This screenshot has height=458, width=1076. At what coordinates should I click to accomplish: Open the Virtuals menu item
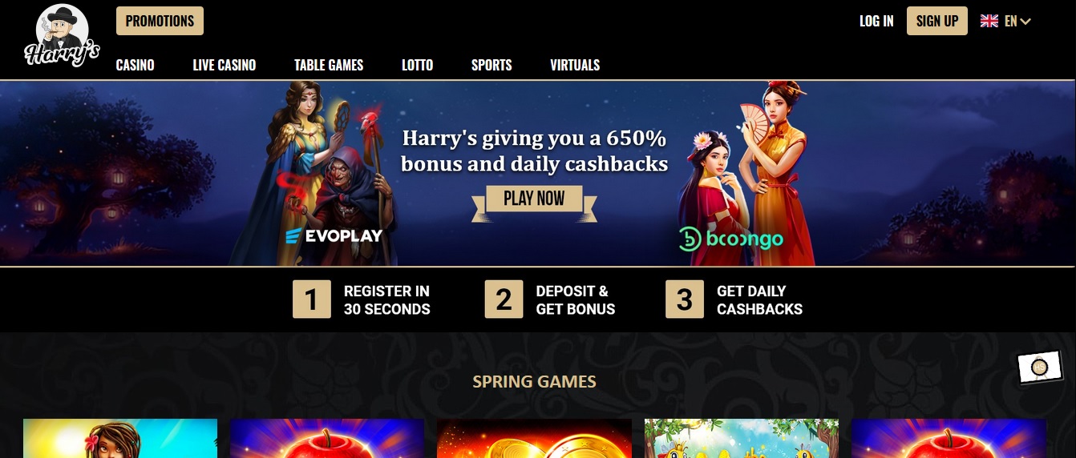click(575, 65)
